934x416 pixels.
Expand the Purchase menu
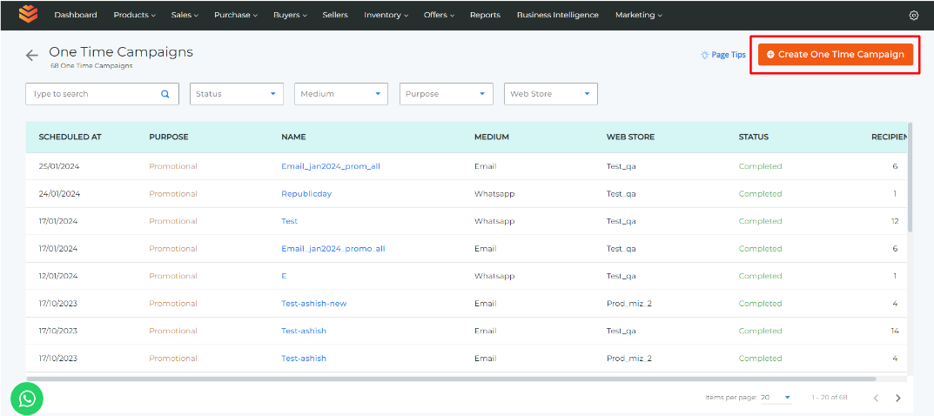(x=236, y=15)
